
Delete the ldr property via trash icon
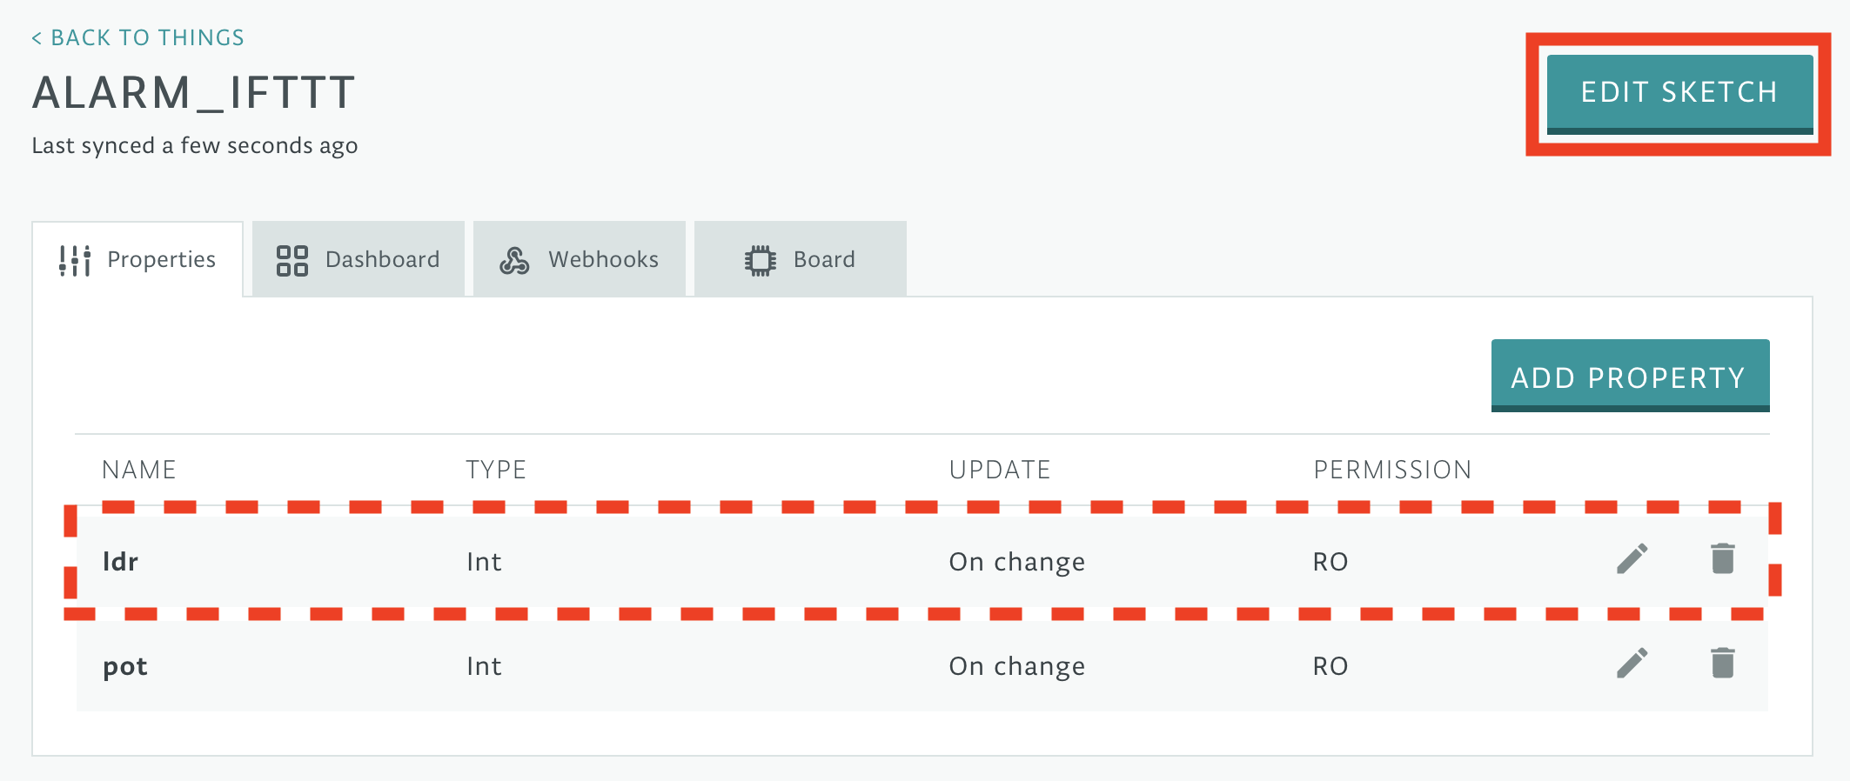point(1722,558)
